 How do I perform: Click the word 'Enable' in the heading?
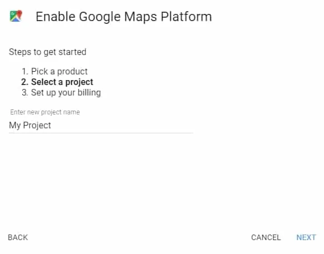55,17
